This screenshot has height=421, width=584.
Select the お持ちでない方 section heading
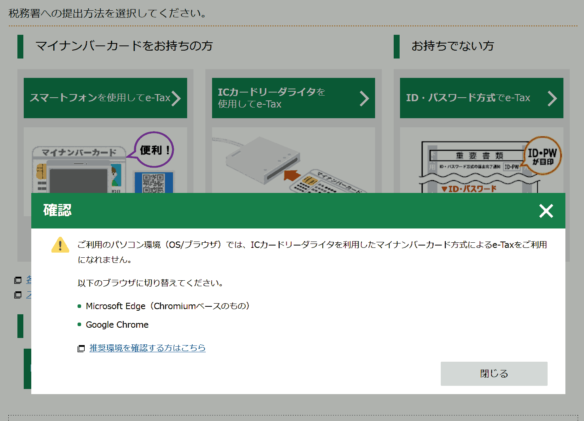(x=453, y=46)
